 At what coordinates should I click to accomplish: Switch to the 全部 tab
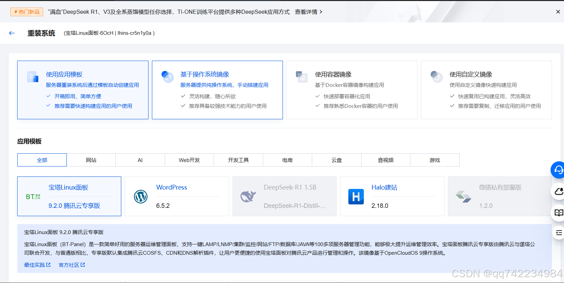pyautogui.click(x=42, y=160)
